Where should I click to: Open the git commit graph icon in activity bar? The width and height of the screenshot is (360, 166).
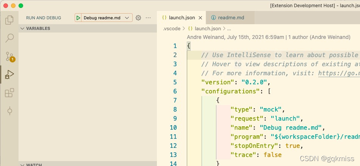(9, 111)
